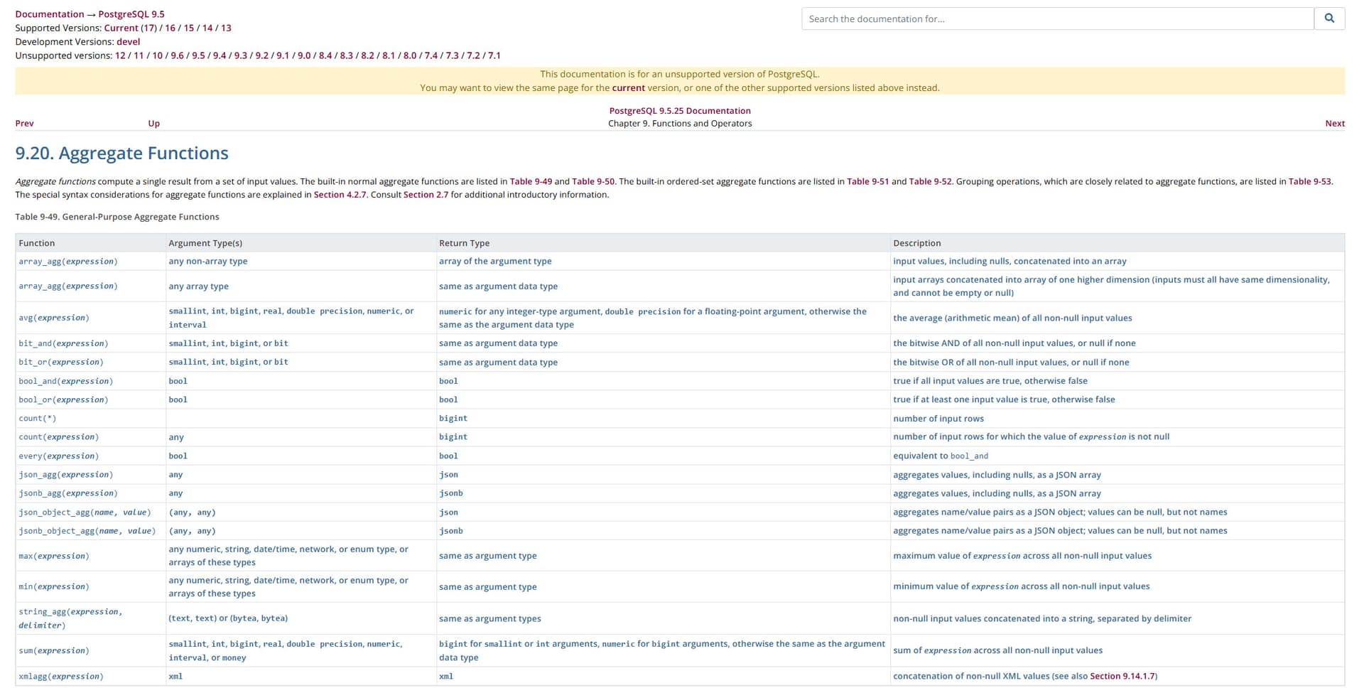The width and height of the screenshot is (1364, 688).
Task: Open version 13 documentation link
Action: (226, 28)
